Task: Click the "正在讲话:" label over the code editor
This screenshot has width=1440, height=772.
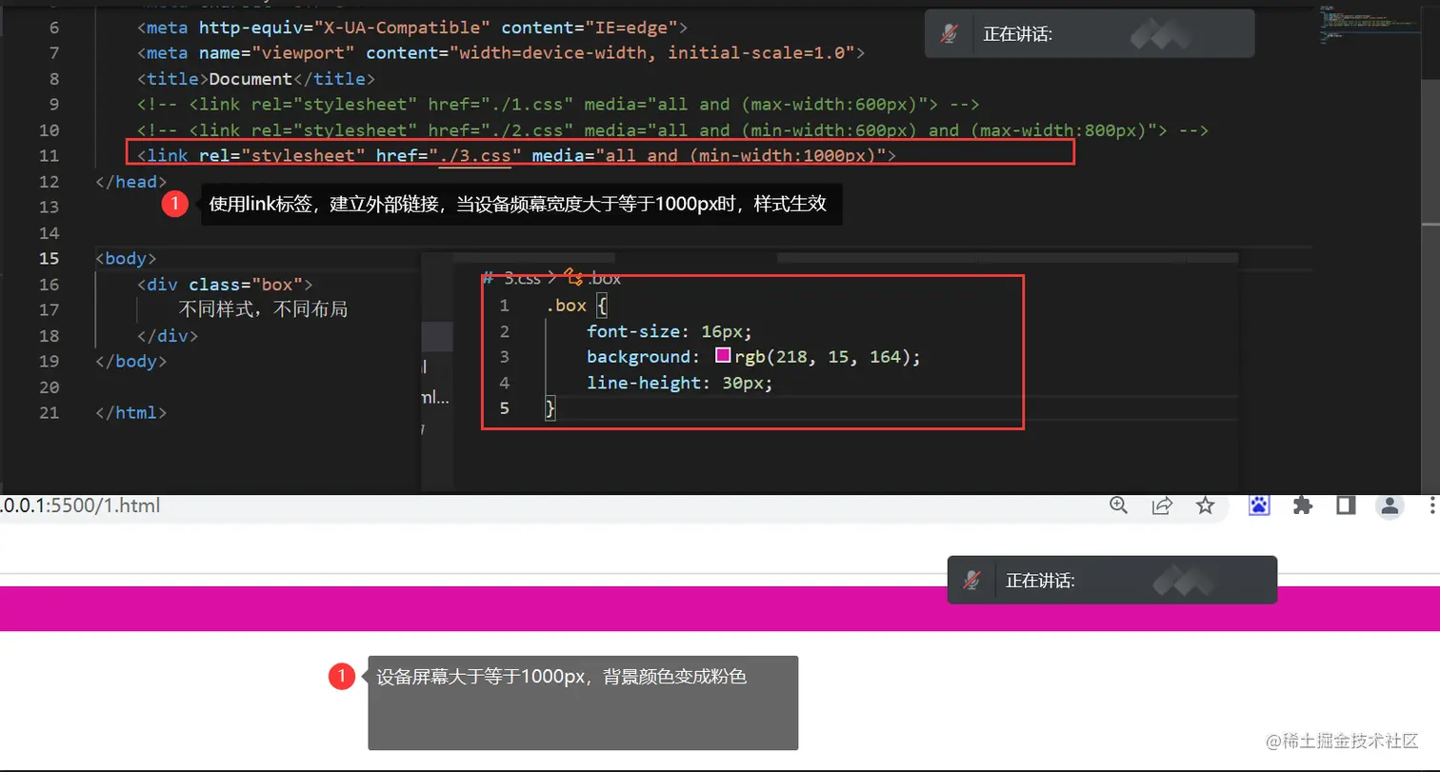Action: [1018, 35]
